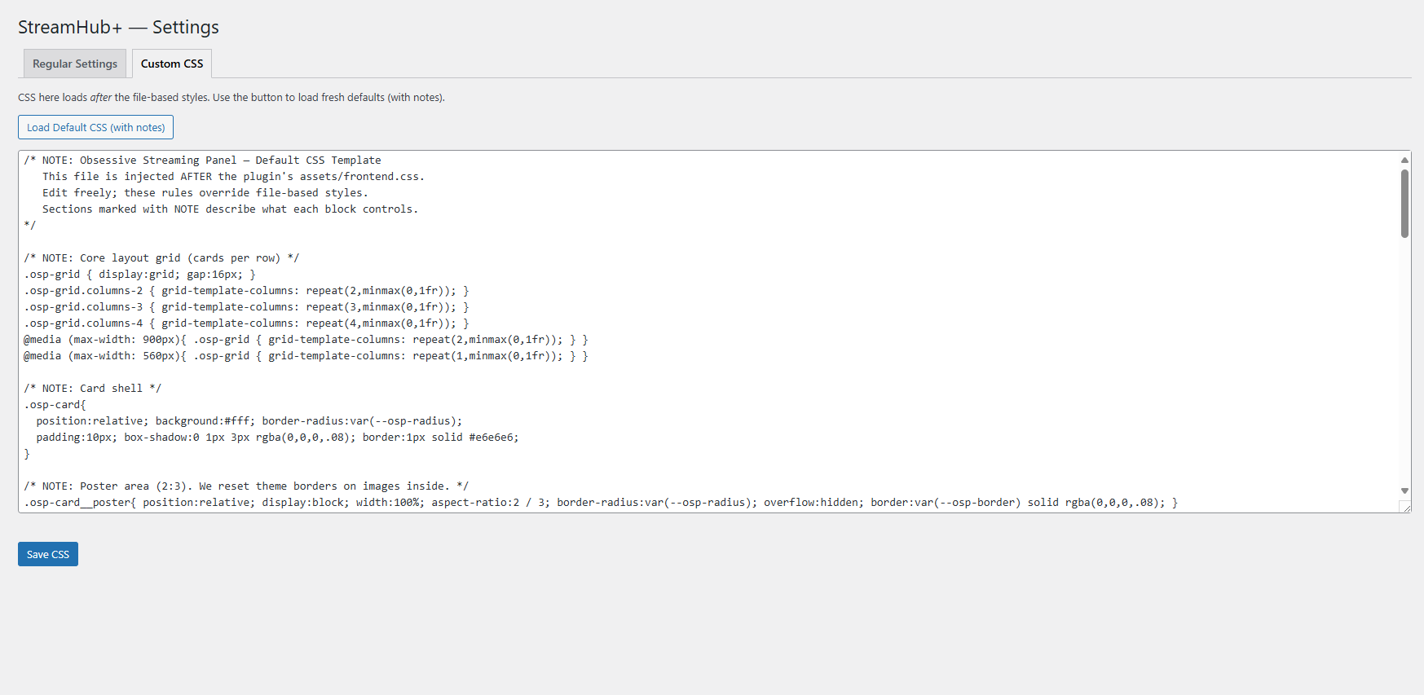
Task: Click the "NOTE: Poster area (2:3)" comment
Action: 246,486
